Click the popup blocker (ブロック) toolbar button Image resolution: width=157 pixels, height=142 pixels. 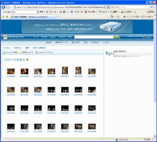[x=90, y=12]
